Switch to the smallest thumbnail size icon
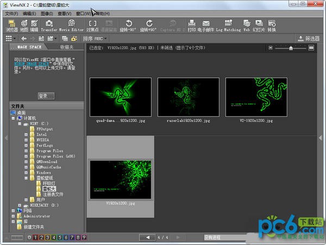The image size is (326, 245). click(270, 48)
